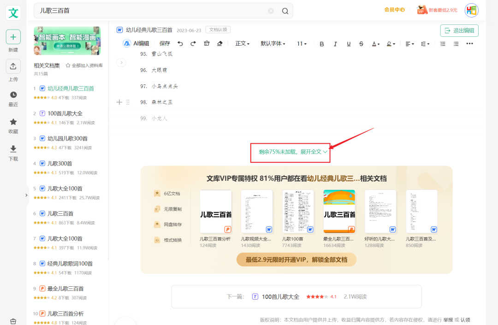
Task: Click the search magnifier icon
Action: coord(285,11)
